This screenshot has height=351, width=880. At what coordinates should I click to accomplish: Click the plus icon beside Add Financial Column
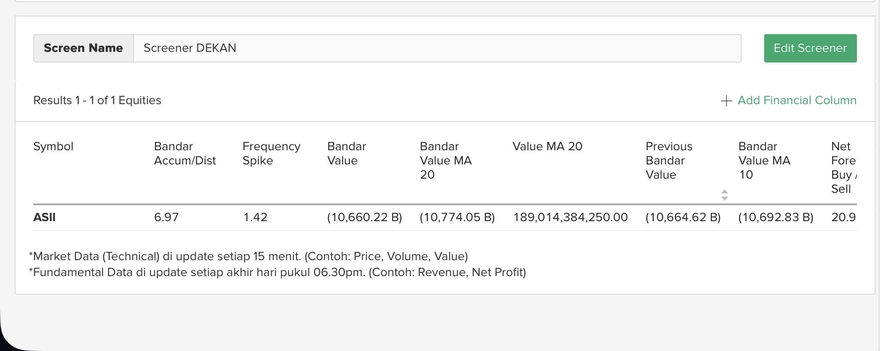726,101
